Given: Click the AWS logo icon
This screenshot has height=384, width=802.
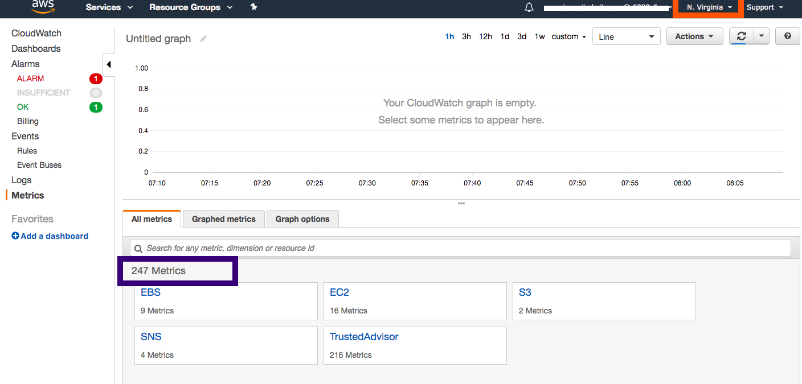Looking at the screenshot, I should [x=43, y=6].
